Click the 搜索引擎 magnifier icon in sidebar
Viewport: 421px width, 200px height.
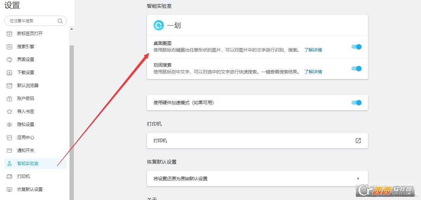point(9,46)
